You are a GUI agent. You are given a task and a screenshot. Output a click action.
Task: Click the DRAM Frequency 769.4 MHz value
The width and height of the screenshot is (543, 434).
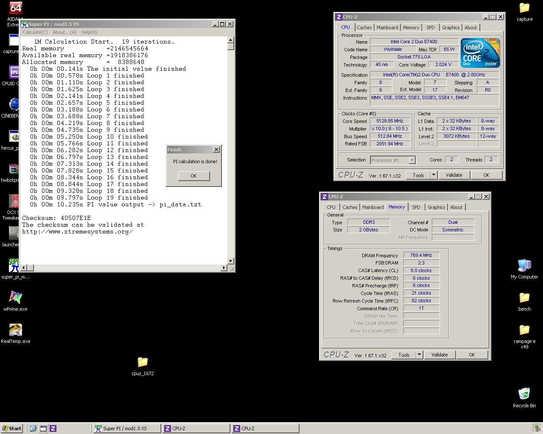(421, 255)
